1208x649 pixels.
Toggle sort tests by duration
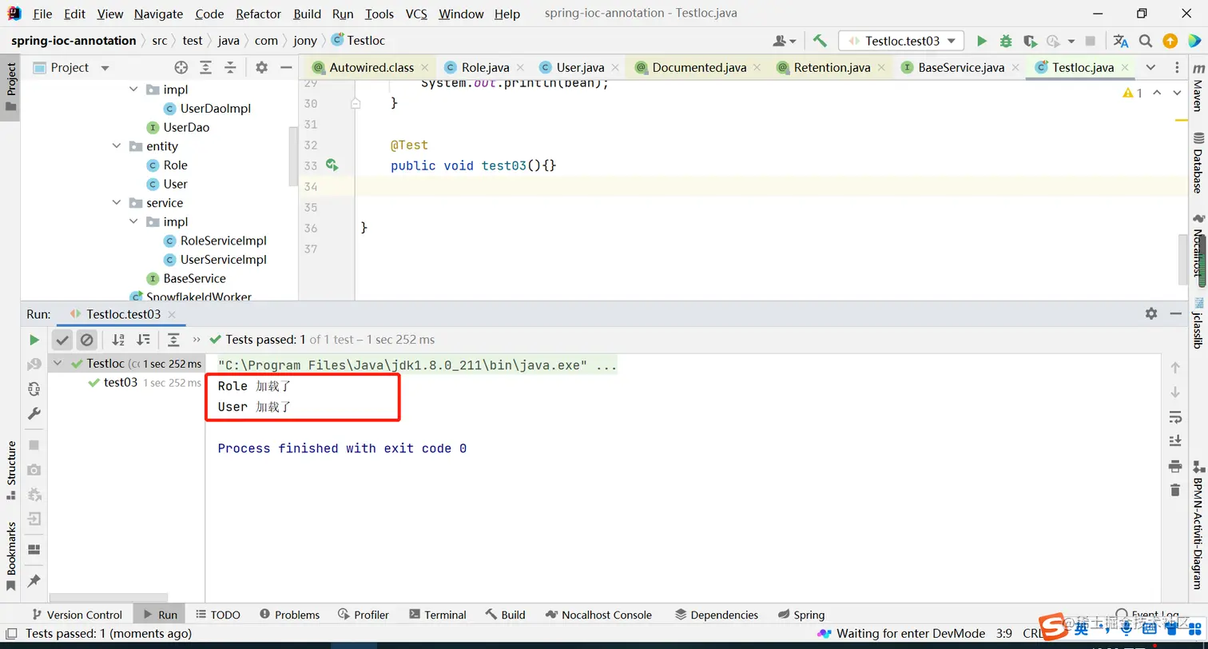(x=143, y=340)
